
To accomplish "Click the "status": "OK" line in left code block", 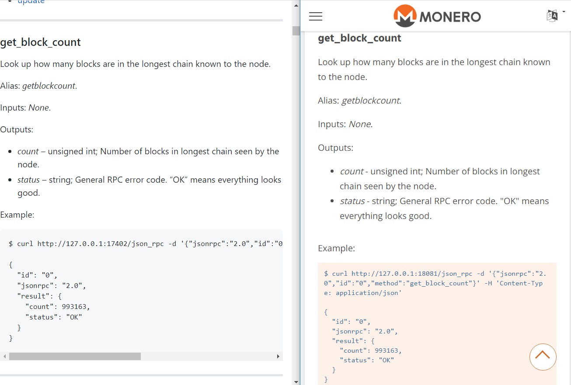I will tap(54, 317).
